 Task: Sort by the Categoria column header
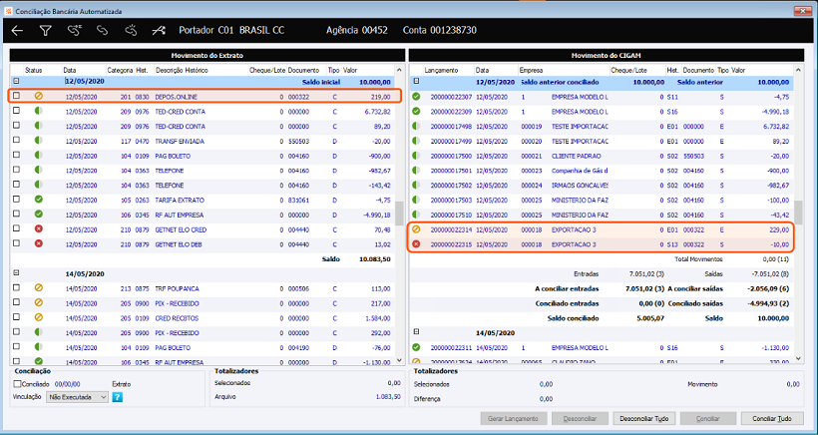pos(119,71)
